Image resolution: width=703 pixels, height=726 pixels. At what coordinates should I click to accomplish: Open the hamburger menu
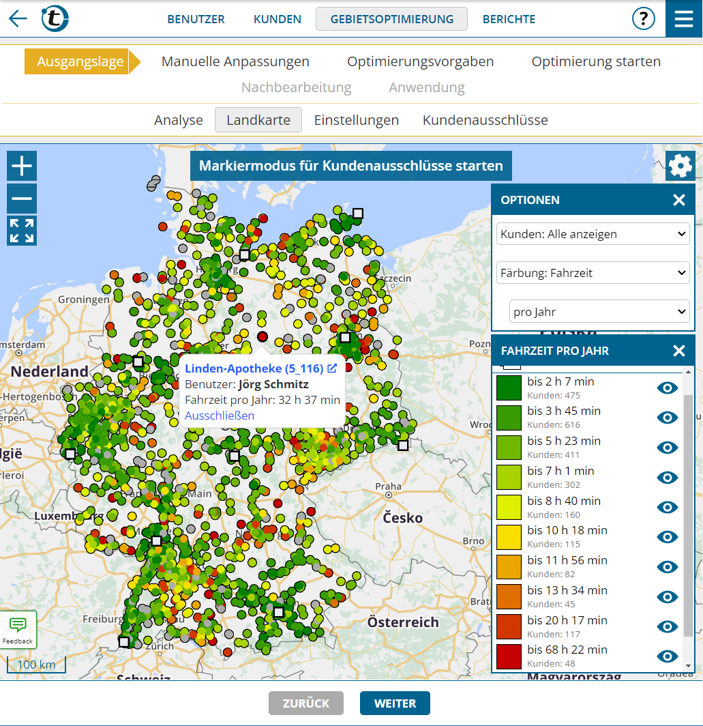(683, 18)
